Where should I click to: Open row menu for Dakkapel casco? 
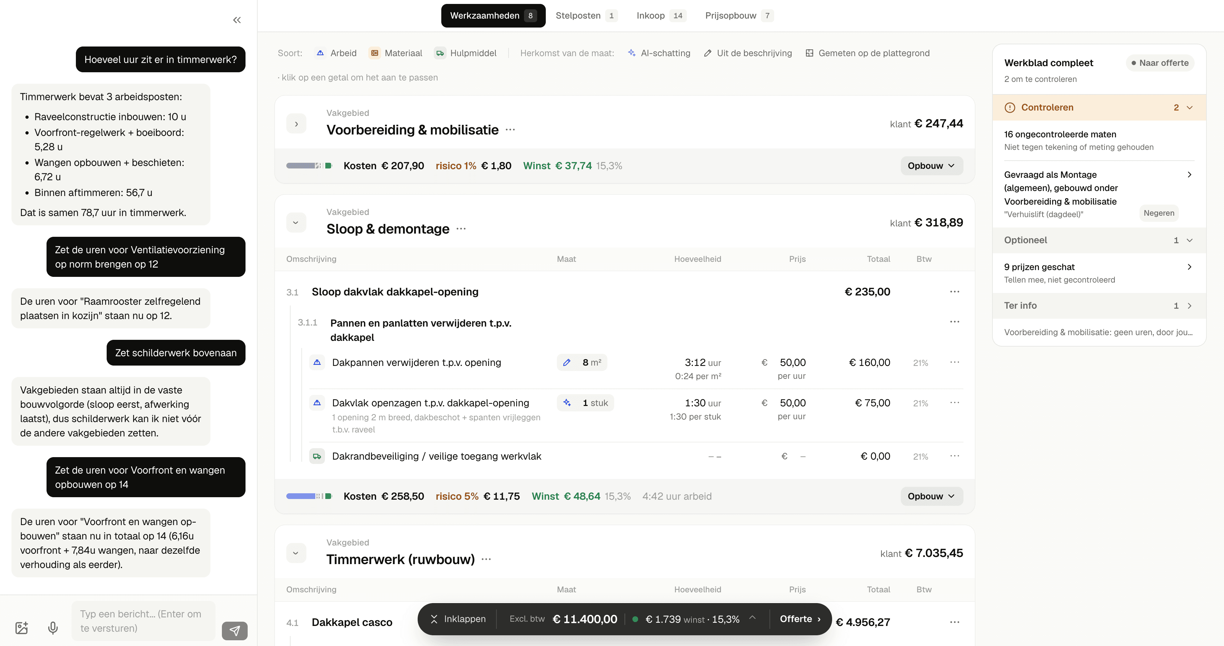click(x=955, y=622)
